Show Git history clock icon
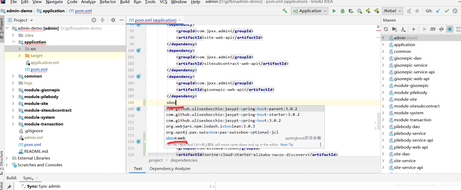The image size is (461, 190). click(x=455, y=11)
